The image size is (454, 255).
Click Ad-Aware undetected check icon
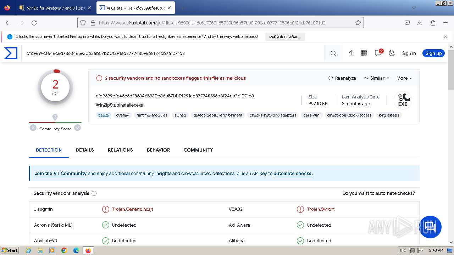click(x=300, y=225)
